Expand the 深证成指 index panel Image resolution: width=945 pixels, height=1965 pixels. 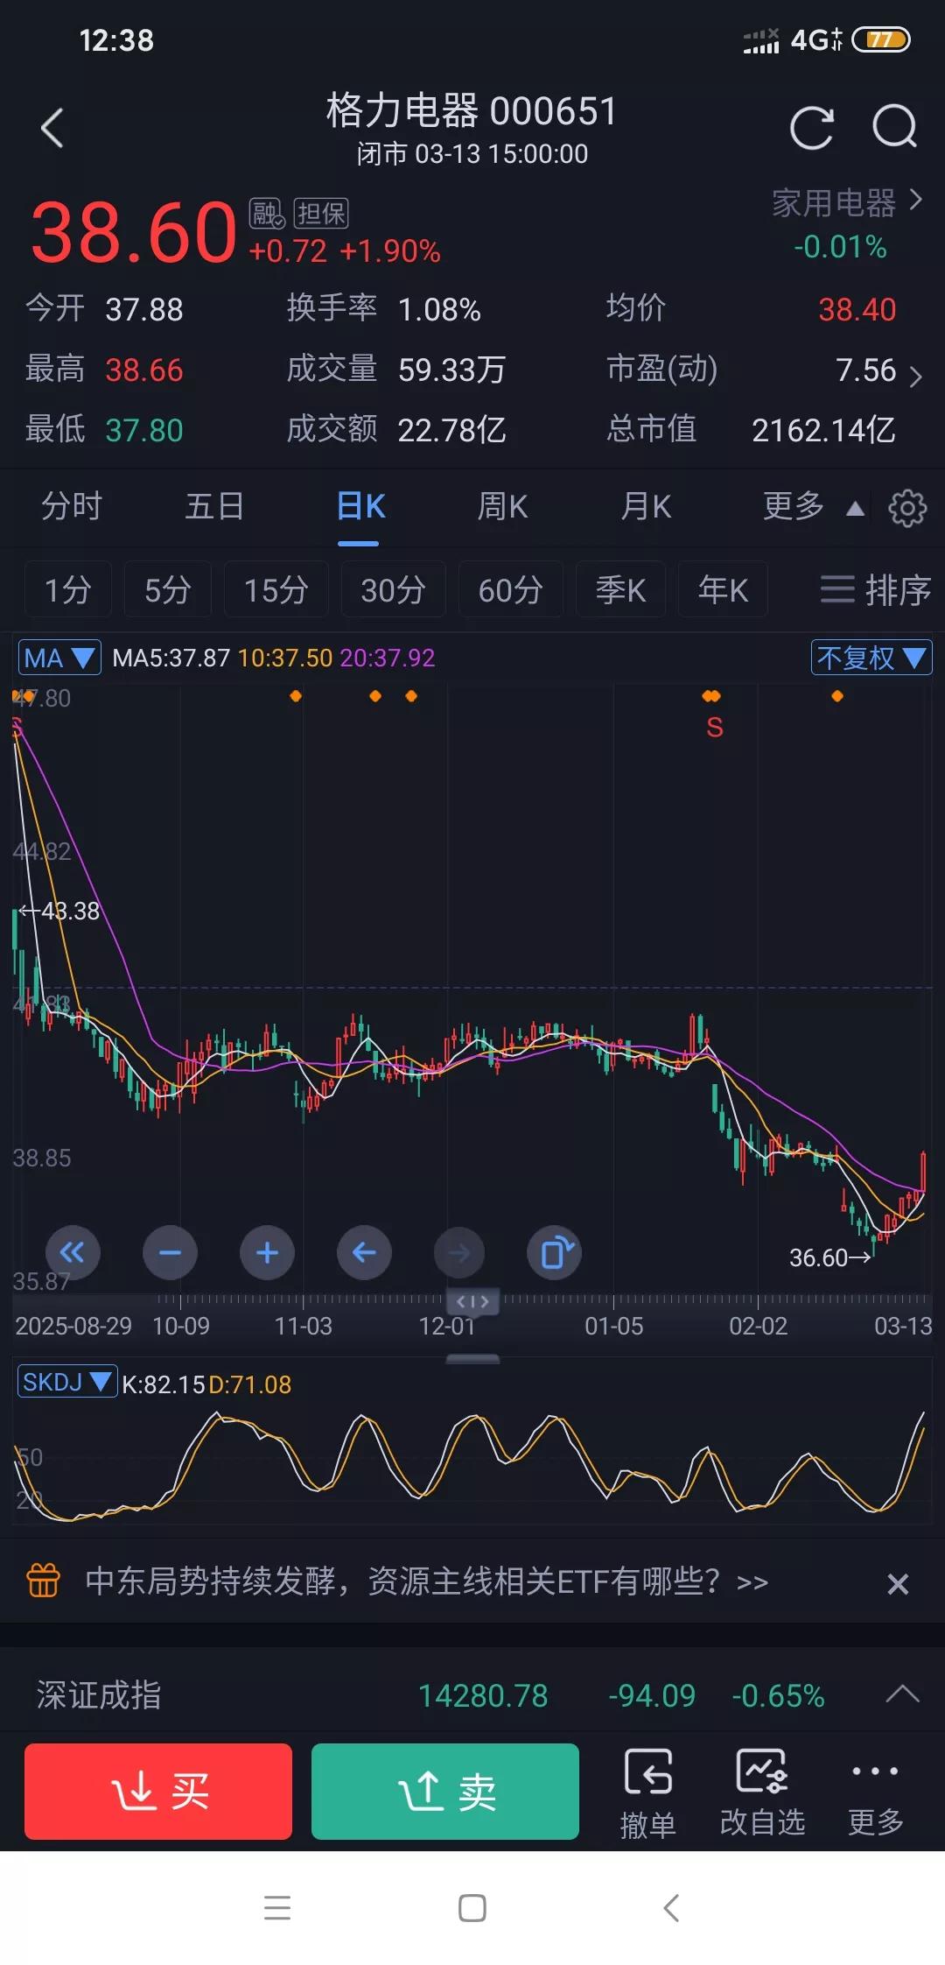(902, 1695)
